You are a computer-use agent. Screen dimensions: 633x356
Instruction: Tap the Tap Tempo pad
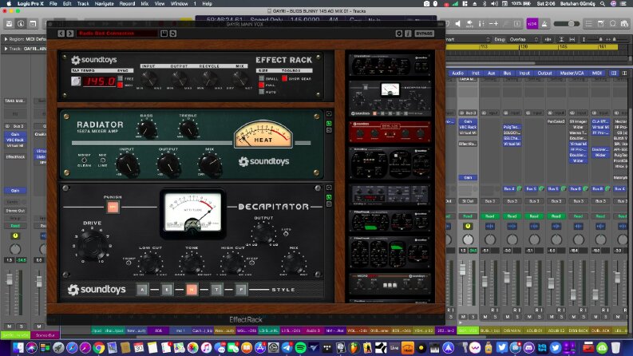76,81
